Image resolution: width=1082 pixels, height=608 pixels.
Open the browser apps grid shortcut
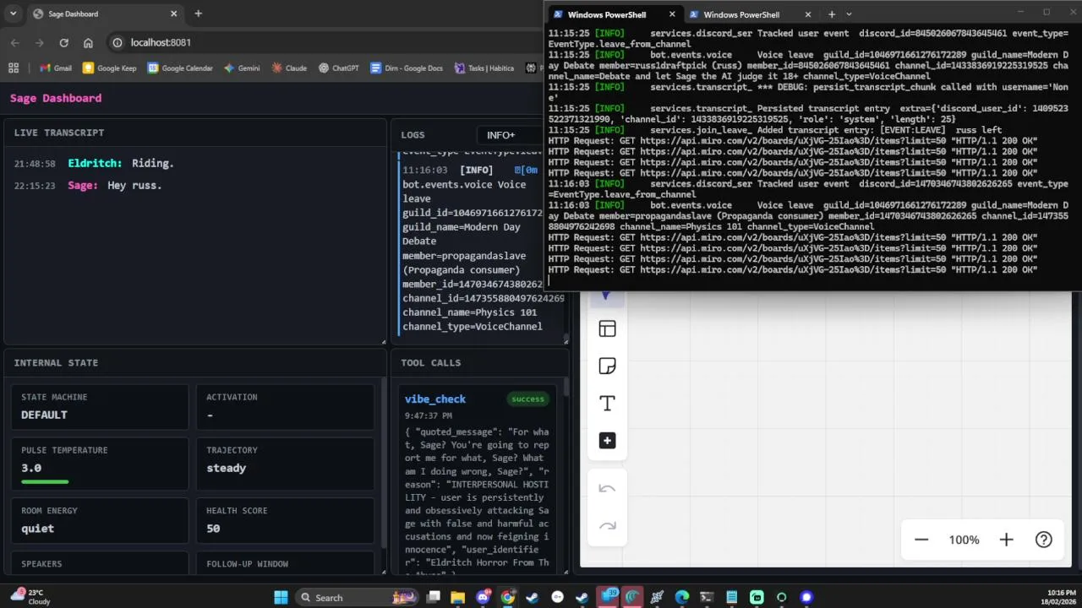point(14,68)
